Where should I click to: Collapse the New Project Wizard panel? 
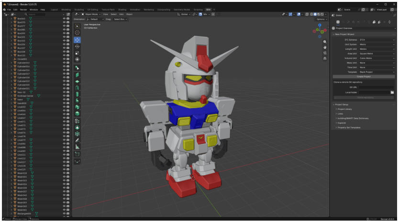(x=344, y=34)
